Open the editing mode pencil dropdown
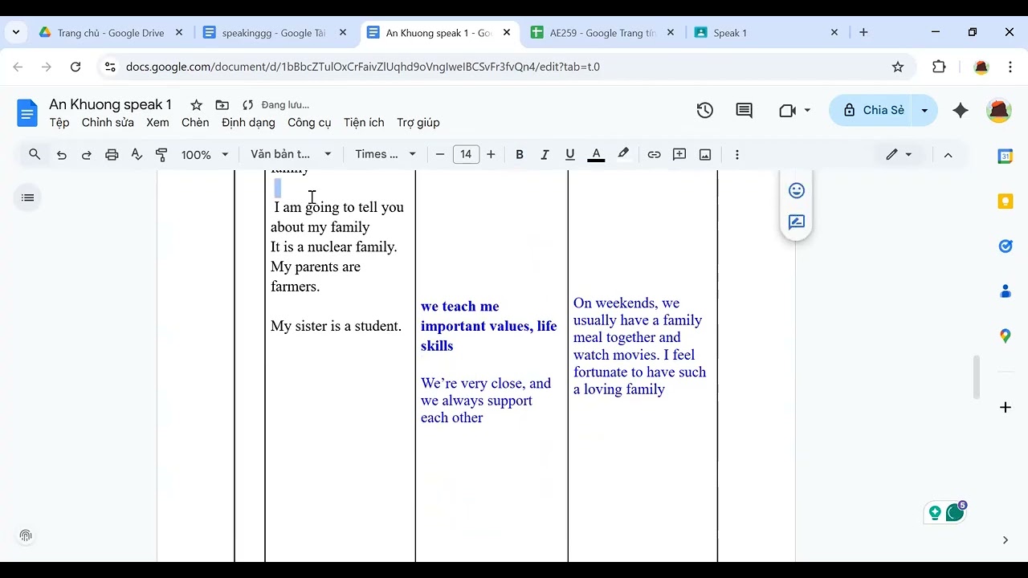The image size is (1028, 578). (x=899, y=154)
